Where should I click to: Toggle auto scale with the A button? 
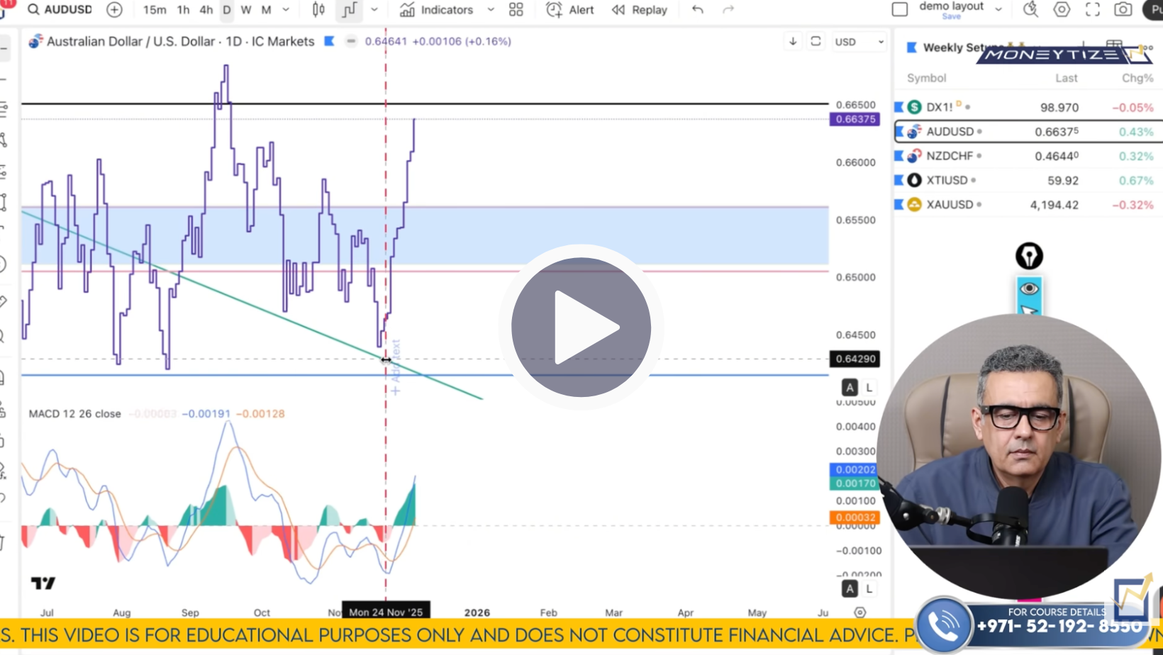pos(849,387)
